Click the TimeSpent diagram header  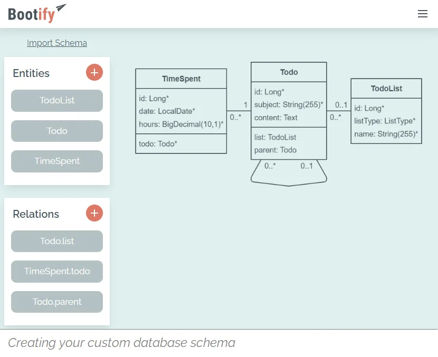181,79
